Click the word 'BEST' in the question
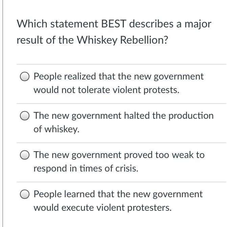 pyautogui.click(x=114, y=24)
